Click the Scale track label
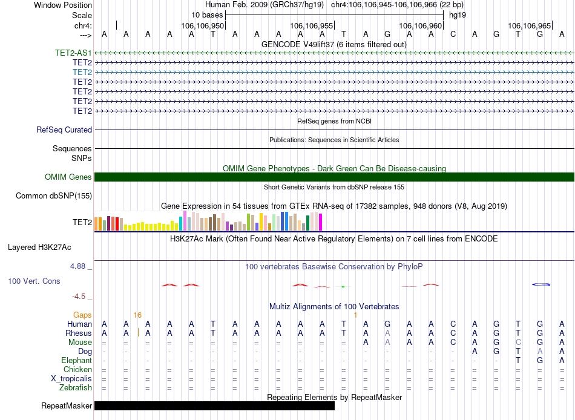575x420 pixels. tap(82, 15)
